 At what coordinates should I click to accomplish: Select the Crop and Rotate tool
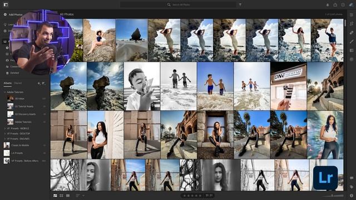352,23
